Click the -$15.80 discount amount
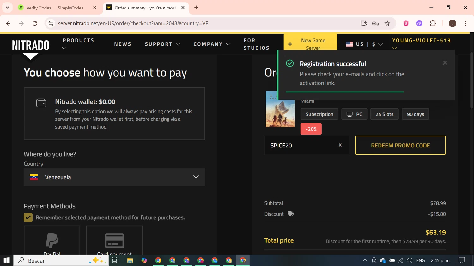474x266 pixels. 437,214
